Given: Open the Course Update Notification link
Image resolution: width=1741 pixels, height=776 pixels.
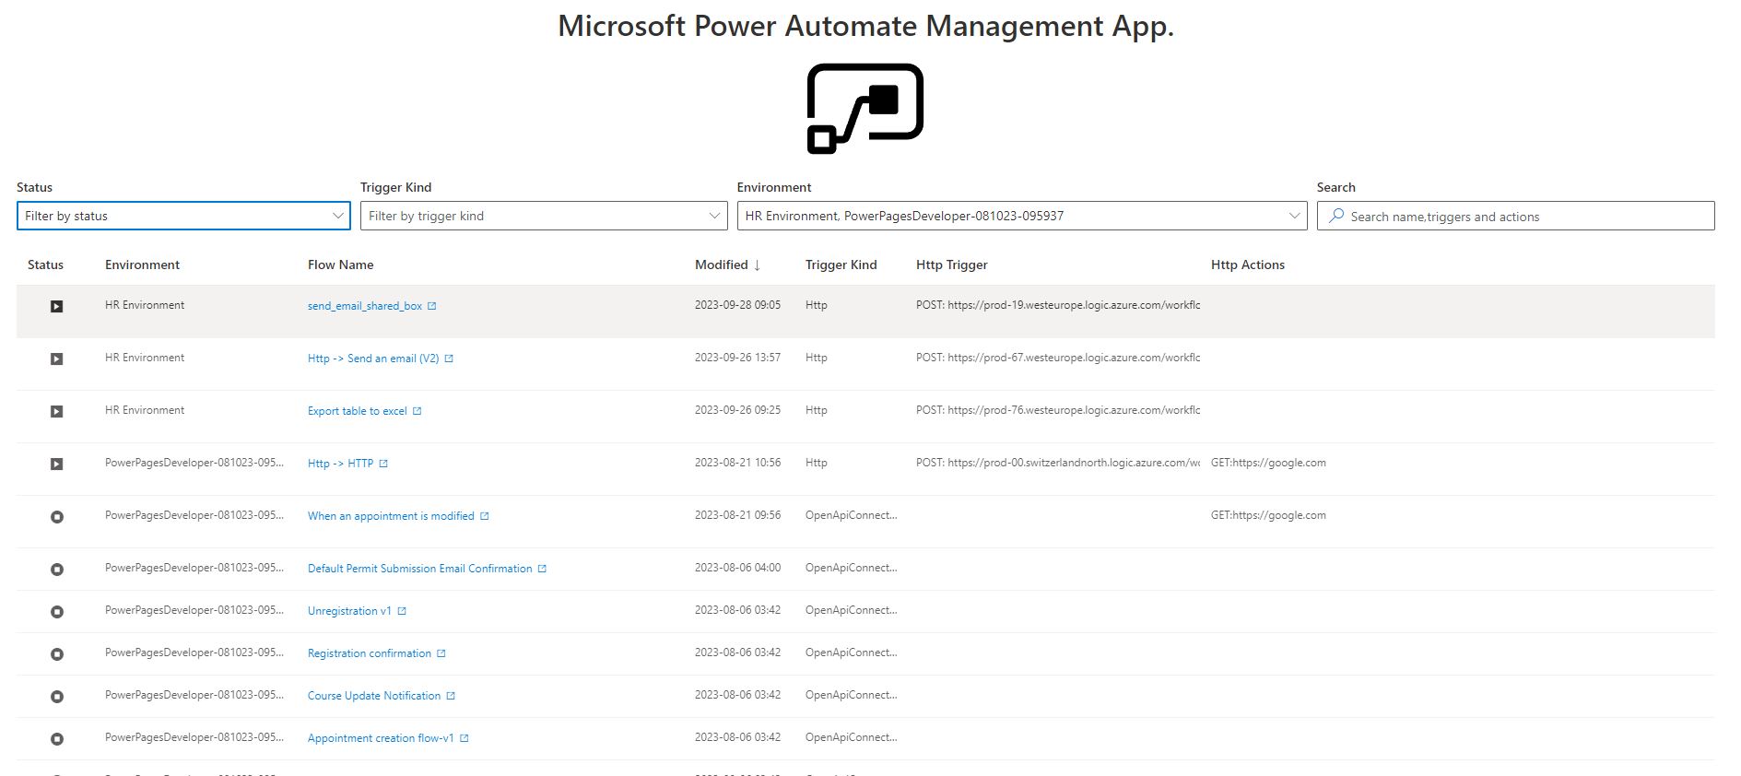Looking at the screenshot, I should [374, 696].
